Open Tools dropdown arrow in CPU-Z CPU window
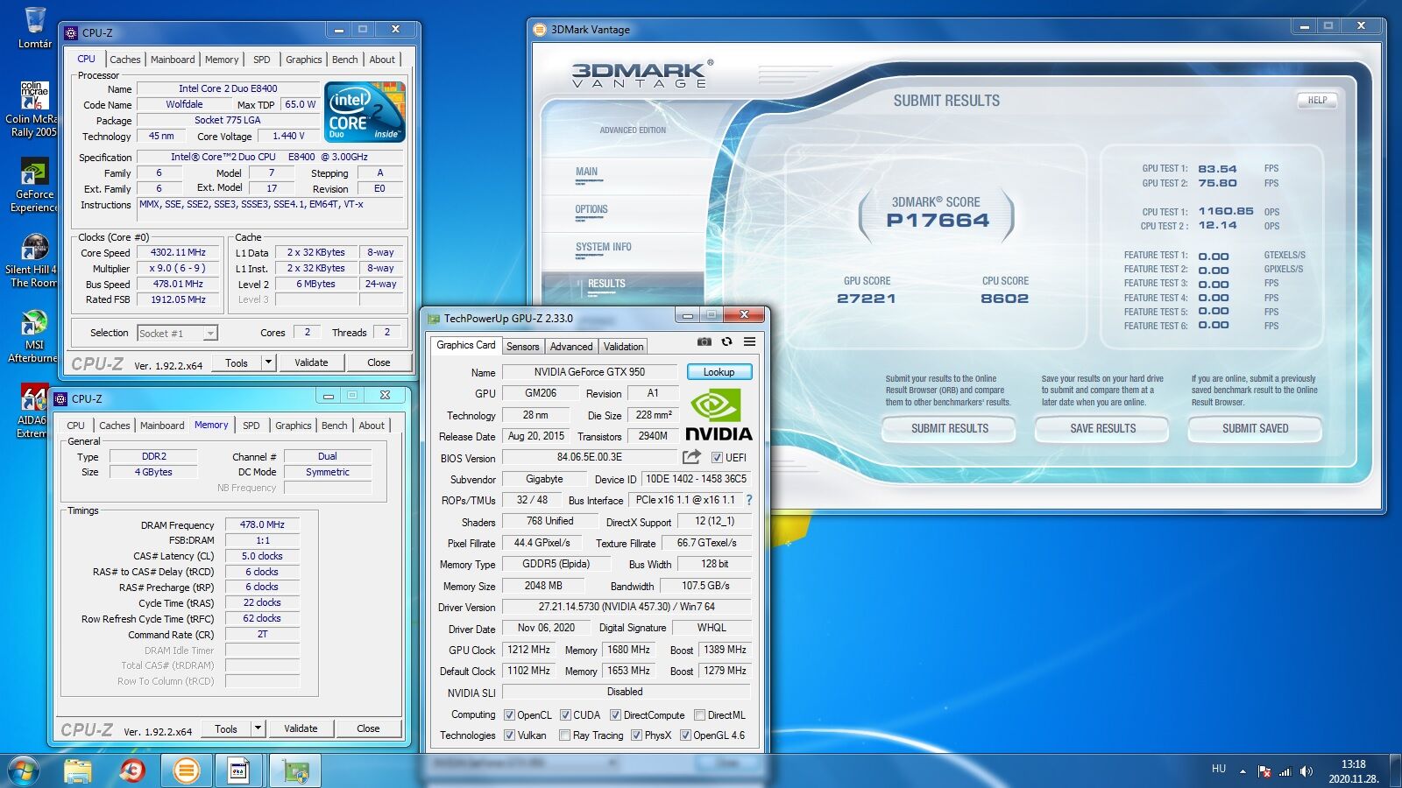The image size is (1402, 788). click(x=268, y=362)
